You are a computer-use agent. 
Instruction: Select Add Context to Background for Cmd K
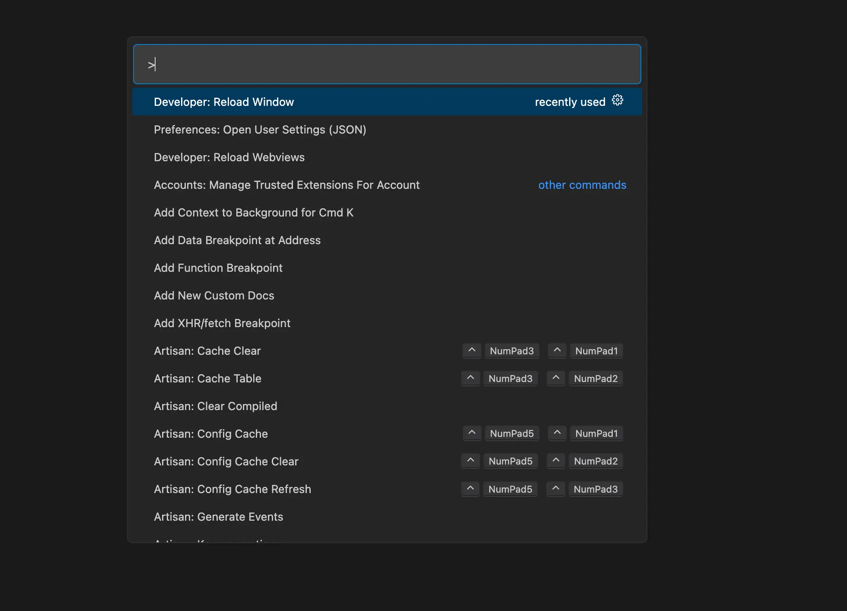tap(254, 213)
